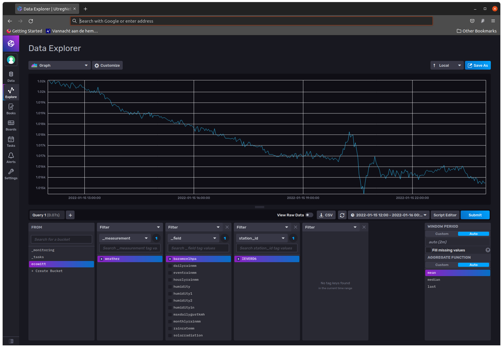Select the _monitoring bucket

[44, 250]
